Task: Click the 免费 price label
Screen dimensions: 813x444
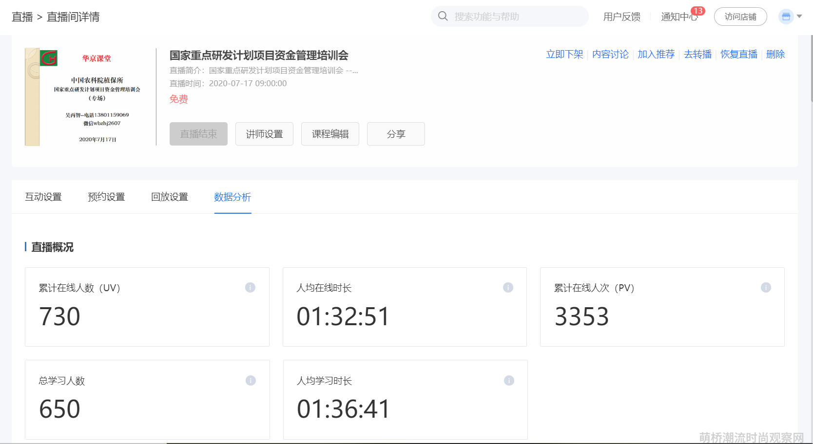Action: [179, 99]
